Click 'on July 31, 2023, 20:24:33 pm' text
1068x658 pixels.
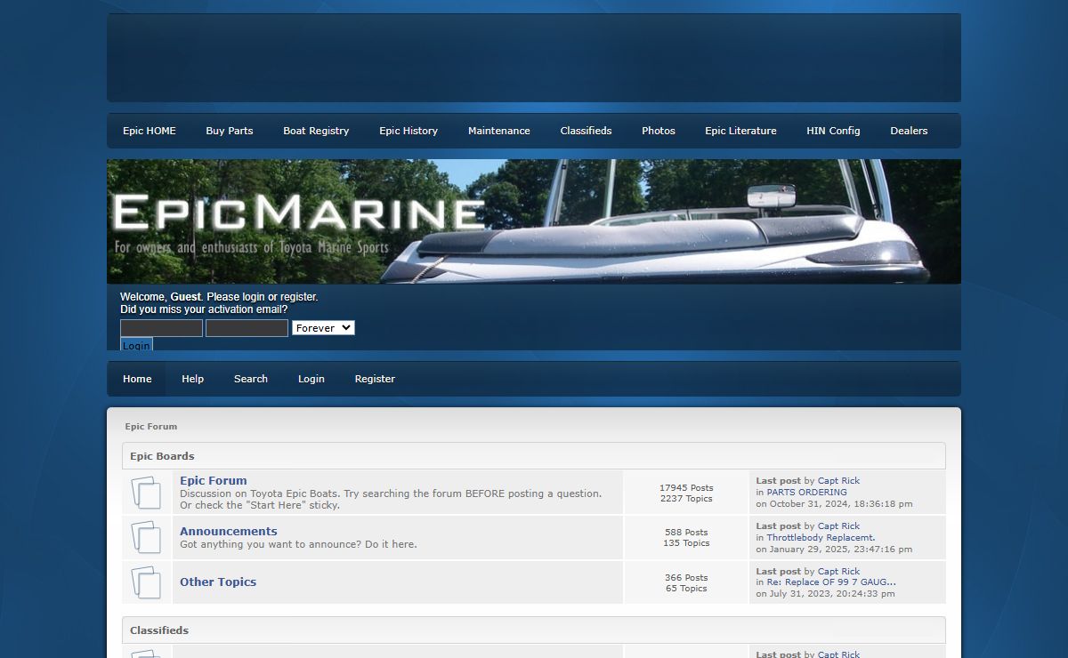826,593
